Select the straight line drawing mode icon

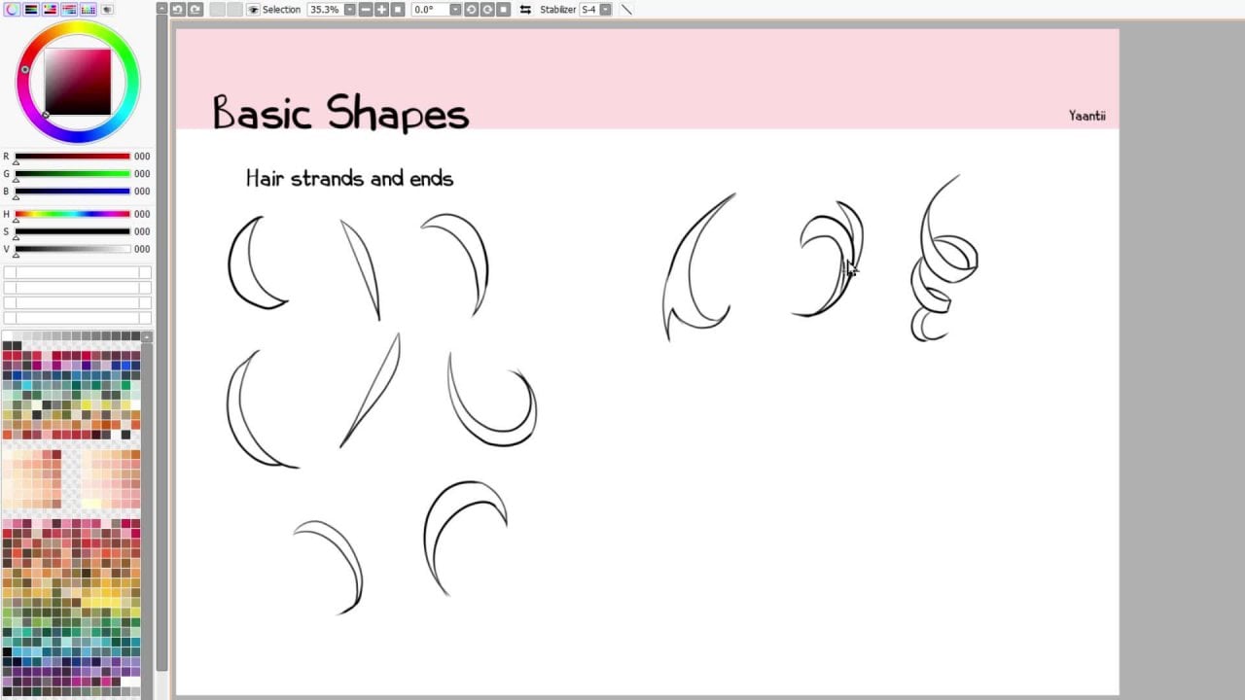click(626, 10)
